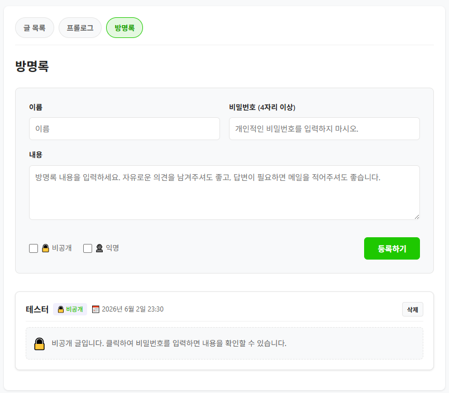Click the 방명록 page heading
This screenshot has height=393, width=449.
(x=32, y=66)
